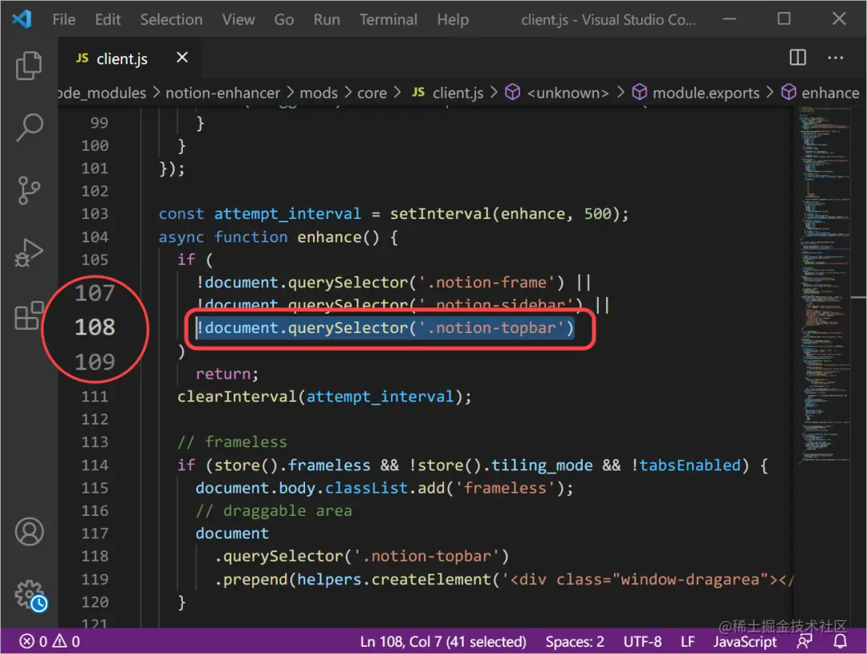Screen dimensions: 867x654
Task: Click the 'enhance' function name on line 104
Action: (x=329, y=238)
